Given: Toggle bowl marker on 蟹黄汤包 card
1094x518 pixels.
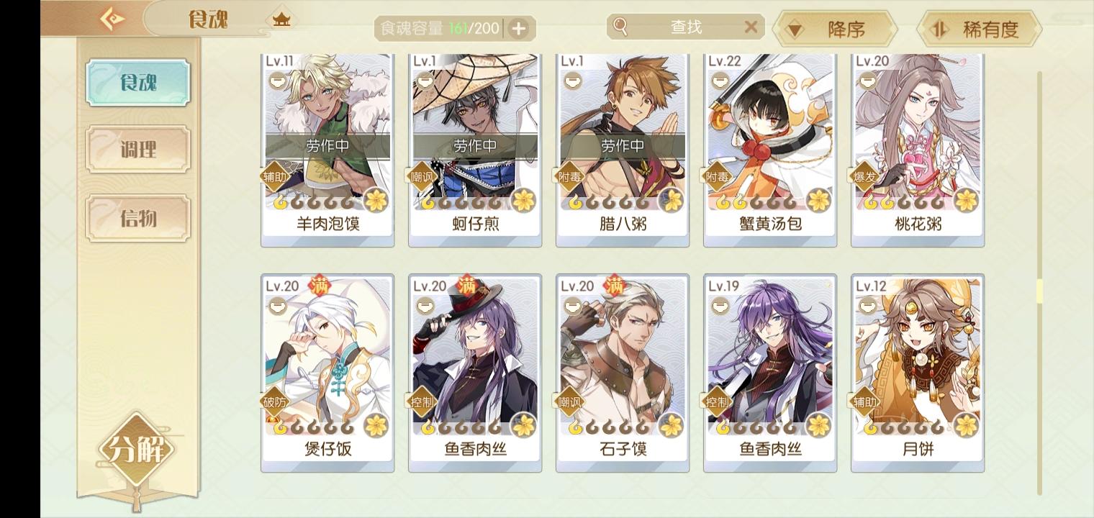Looking at the screenshot, I should 719,81.
